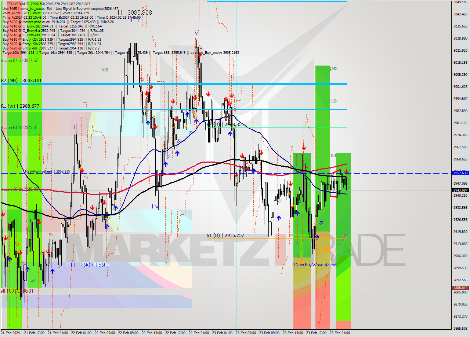Image resolution: width=470 pixels, height=337 pixels.
Task: Click the 2865.505 price scale value
Action: (x=460, y=328)
